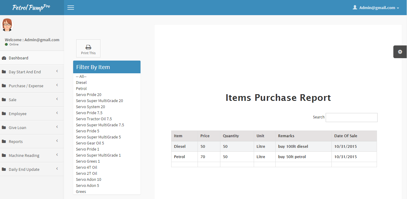Screen dimensions: 407x199
Task: Filter by Servo Pride 20
Action: point(89,95)
